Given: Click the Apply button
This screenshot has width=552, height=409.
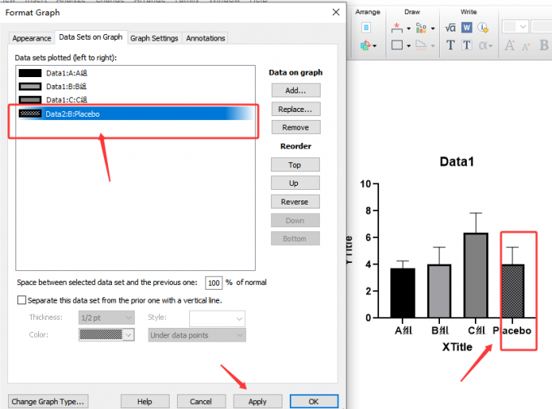Looking at the screenshot, I should [257, 402].
